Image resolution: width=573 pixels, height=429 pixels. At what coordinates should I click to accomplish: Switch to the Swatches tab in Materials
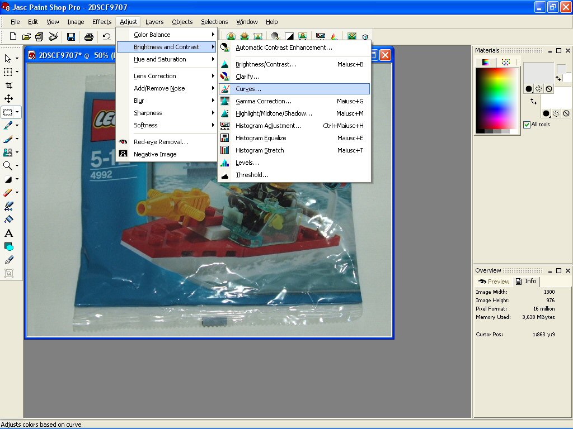505,62
